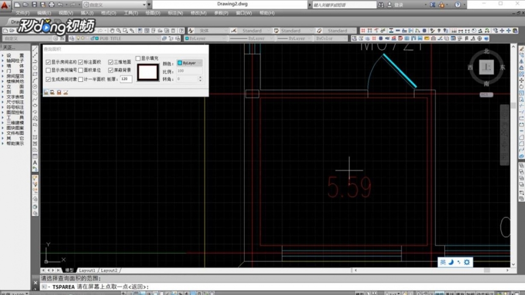Toggle 屏蔽背景 checkbox
Viewport: 525px width, 295px height.
tap(111, 70)
